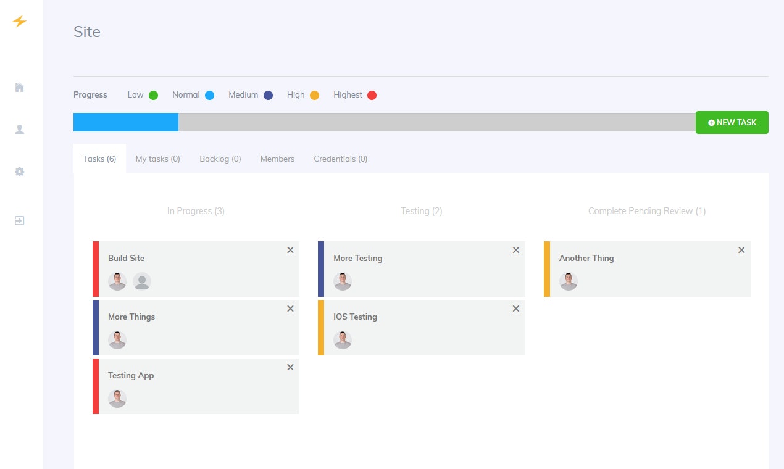Click the blue filled progress bar segment
784x469 pixels.
pyautogui.click(x=126, y=122)
